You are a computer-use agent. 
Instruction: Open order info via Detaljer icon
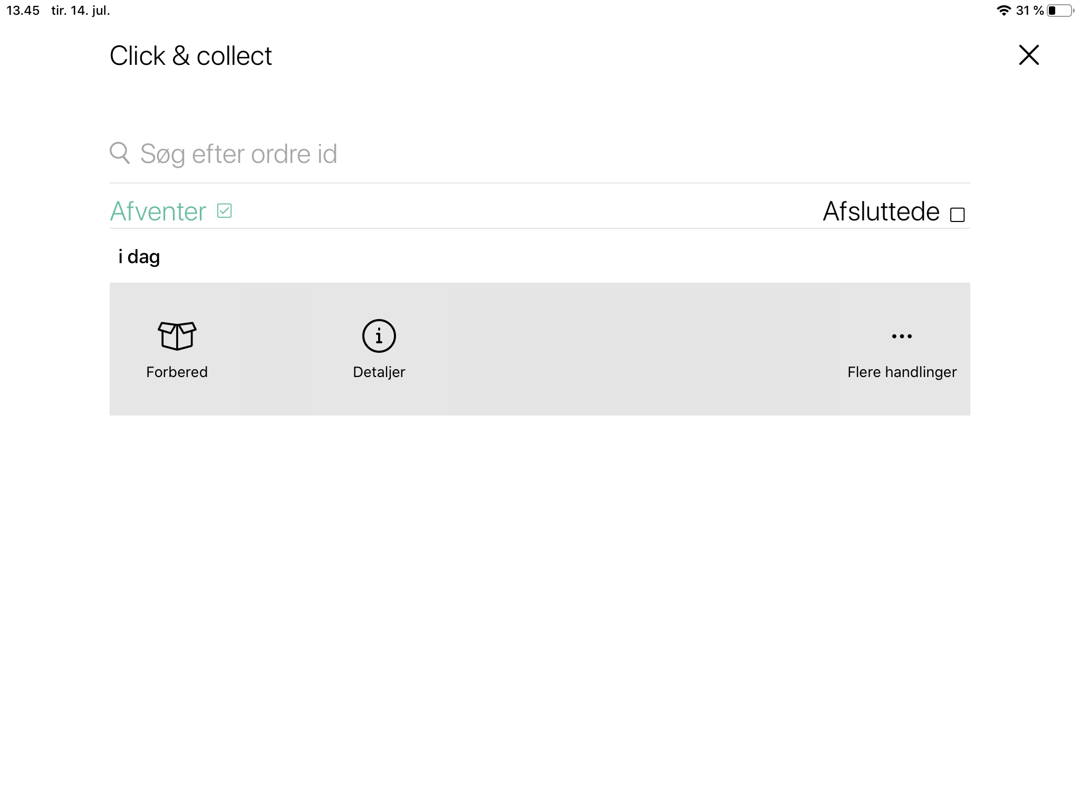click(379, 336)
